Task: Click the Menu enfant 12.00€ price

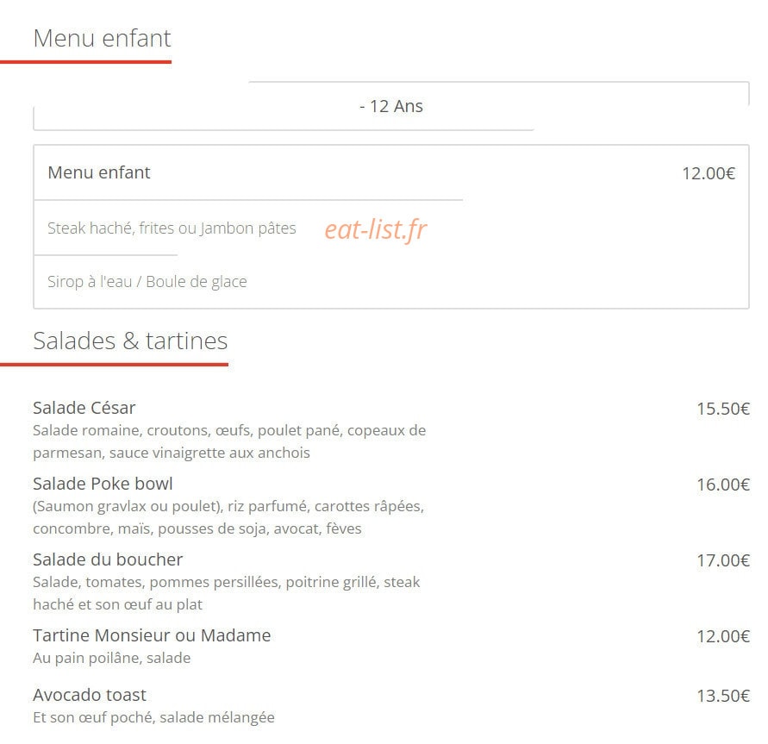Action: point(709,173)
